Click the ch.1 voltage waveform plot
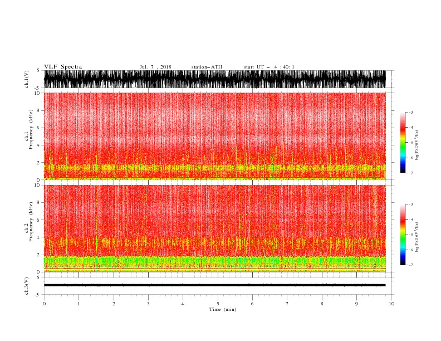The width and height of the screenshot is (441, 341). [x=215, y=79]
